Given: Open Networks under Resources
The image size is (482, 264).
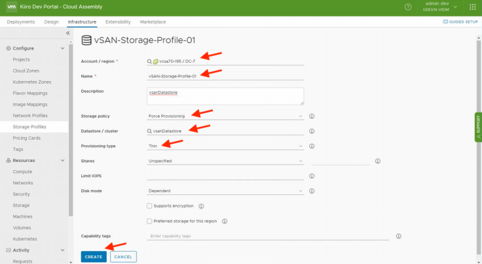Looking at the screenshot, I should point(23,183).
